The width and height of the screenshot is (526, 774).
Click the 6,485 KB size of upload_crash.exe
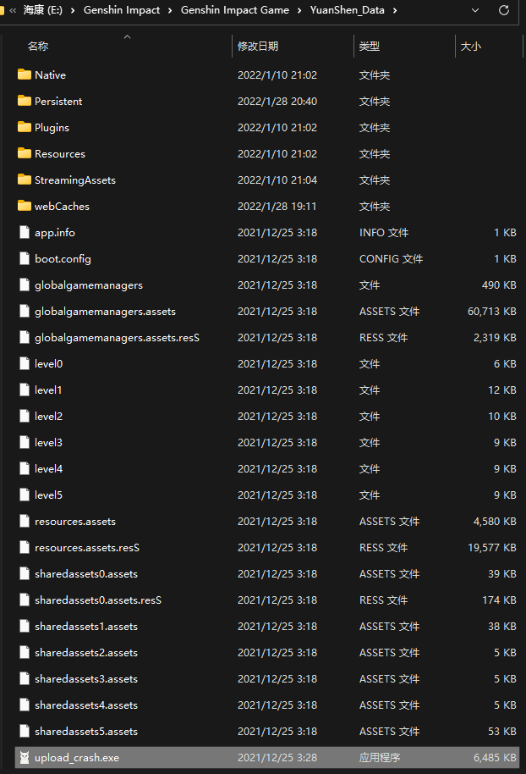click(x=495, y=757)
